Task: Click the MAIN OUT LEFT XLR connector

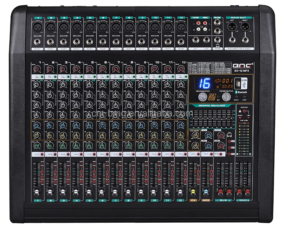Action: click(232, 27)
